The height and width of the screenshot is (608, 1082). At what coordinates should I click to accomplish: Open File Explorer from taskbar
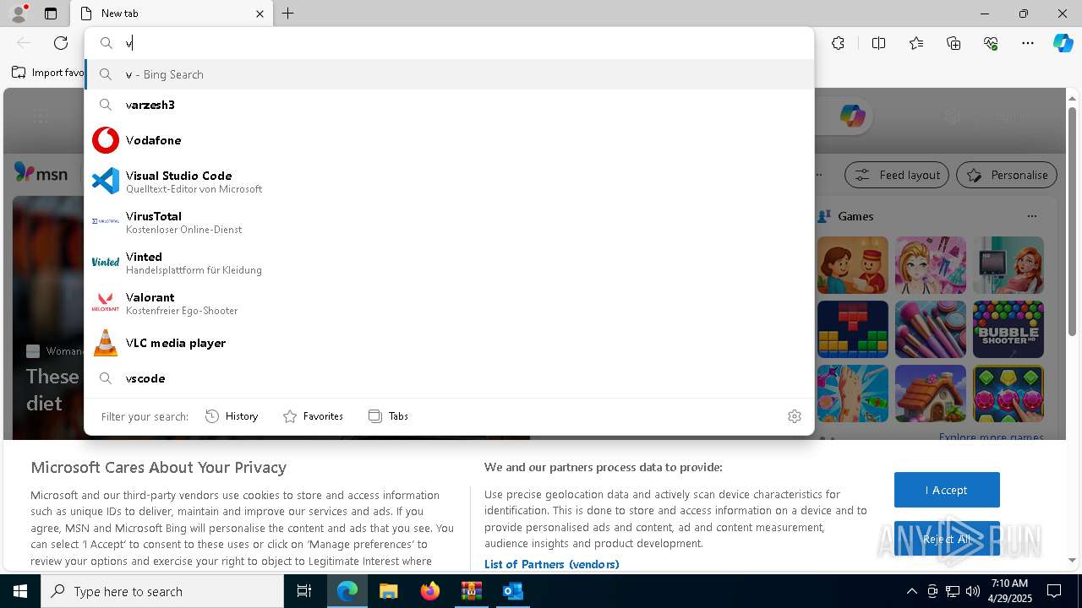pos(388,591)
